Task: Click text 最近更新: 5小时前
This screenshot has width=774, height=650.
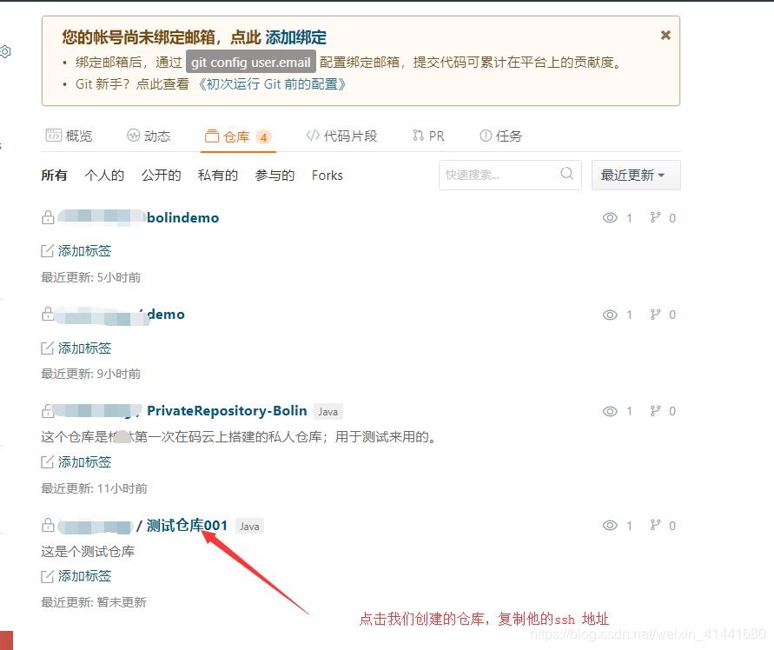Action: pos(91,277)
